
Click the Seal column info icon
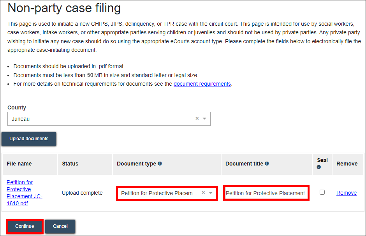click(x=318, y=167)
